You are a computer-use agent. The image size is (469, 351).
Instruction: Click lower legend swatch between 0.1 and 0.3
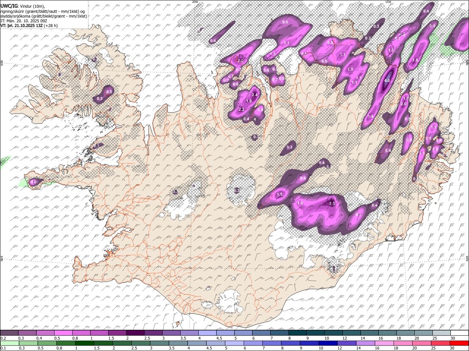click(x=10, y=343)
